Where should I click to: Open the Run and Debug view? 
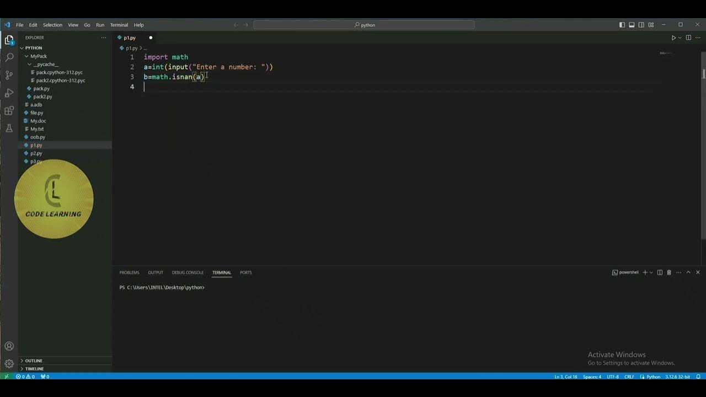pos(9,93)
